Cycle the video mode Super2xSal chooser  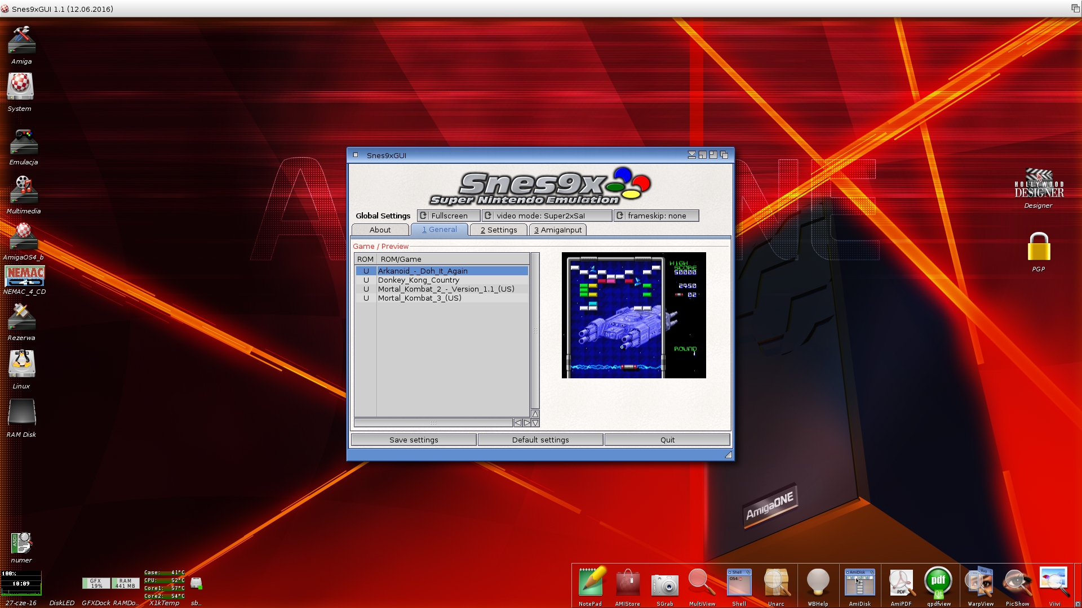[x=547, y=216]
